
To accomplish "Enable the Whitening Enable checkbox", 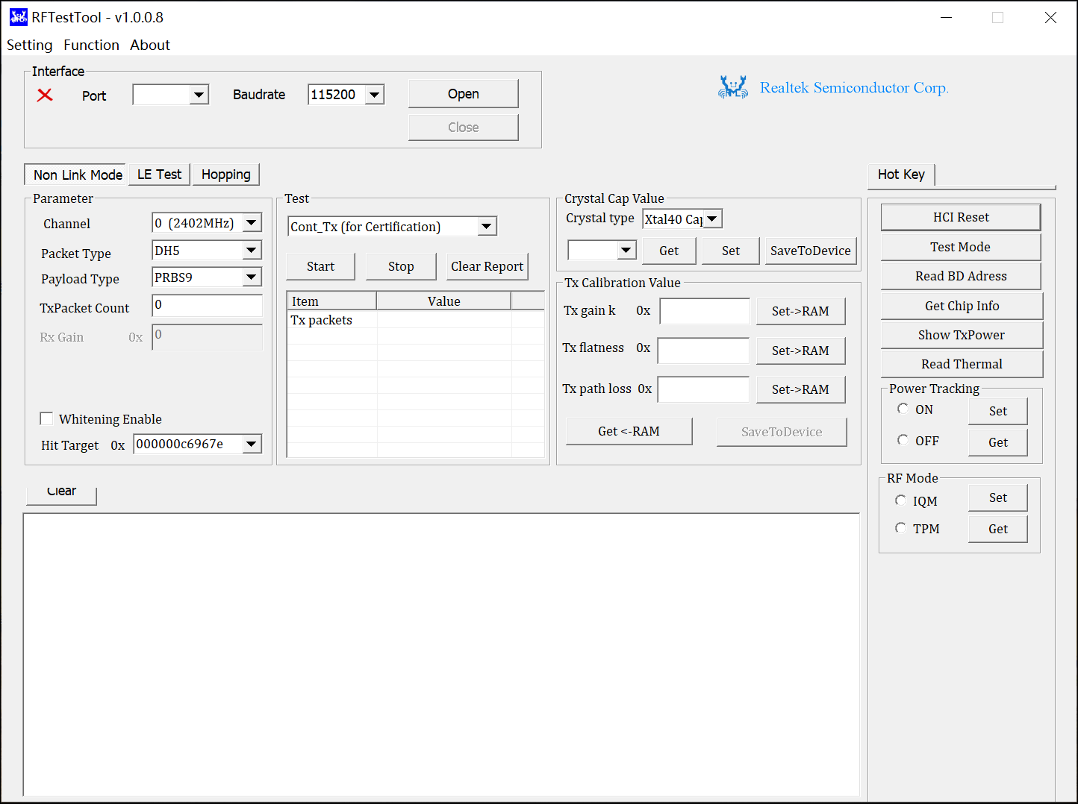I will [x=47, y=418].
